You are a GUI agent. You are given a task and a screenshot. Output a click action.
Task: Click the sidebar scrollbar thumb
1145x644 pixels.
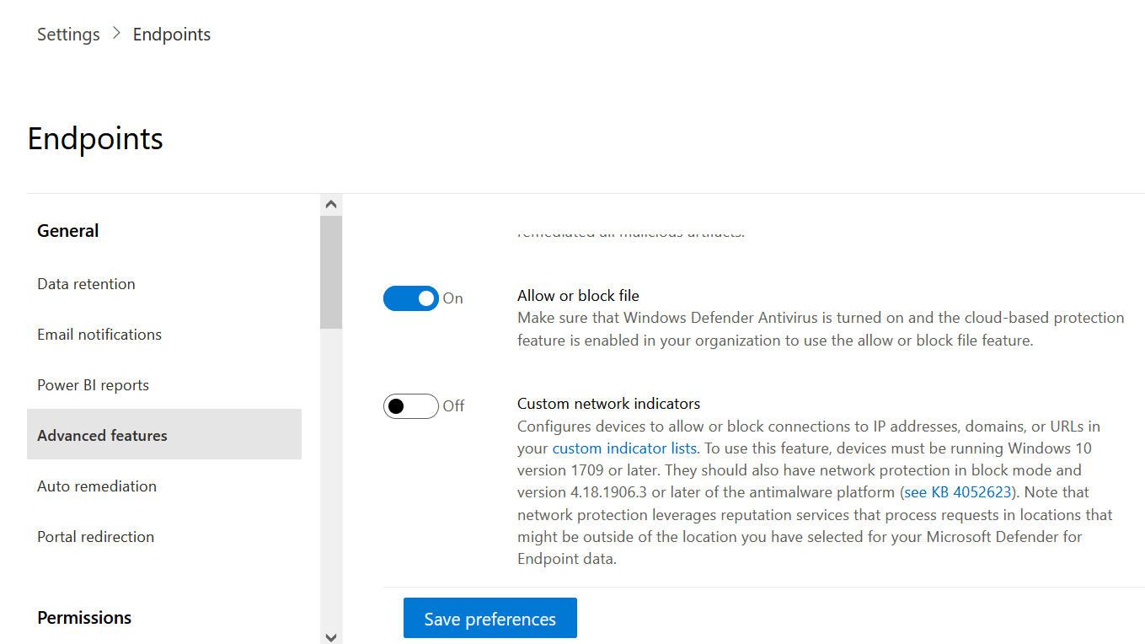pos(331,271)
